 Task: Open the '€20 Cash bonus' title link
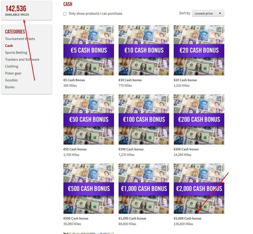[x=185, y=80]
